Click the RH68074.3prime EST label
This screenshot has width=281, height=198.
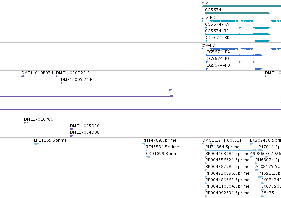[268, 160]
